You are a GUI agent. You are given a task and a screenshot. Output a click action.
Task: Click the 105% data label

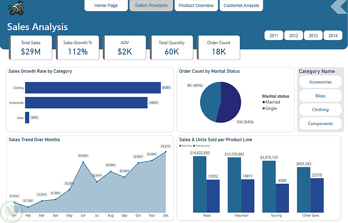coord(34,118)
